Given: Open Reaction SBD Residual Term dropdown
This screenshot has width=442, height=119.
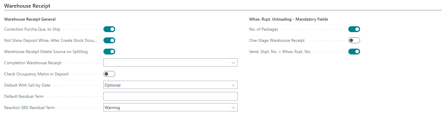Looking at the screenshot, I should point(170,108).
